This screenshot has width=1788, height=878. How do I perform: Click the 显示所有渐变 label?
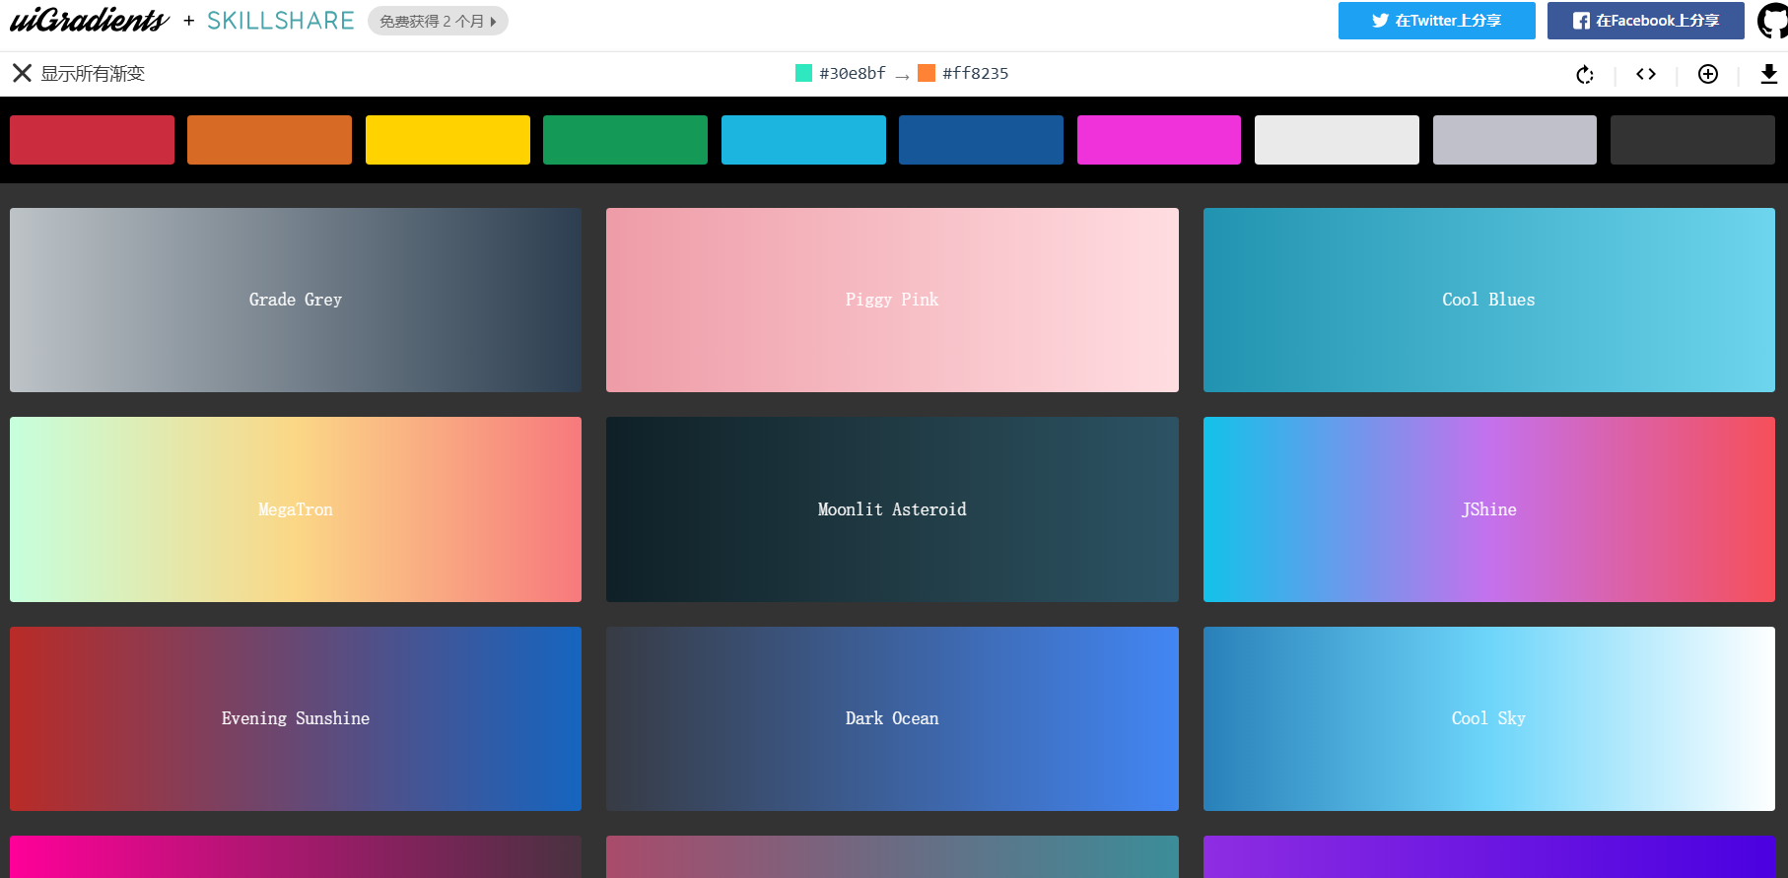(x=93, y=74)
